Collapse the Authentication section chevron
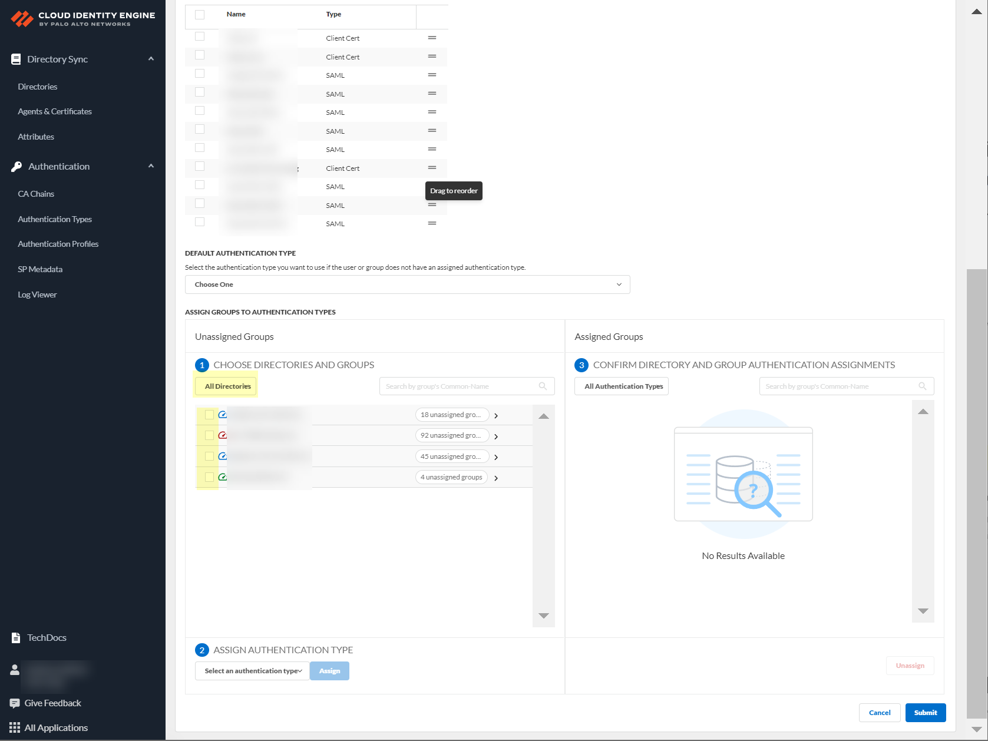The width and height of the screenshot is (988, 741). coord(151,166)
